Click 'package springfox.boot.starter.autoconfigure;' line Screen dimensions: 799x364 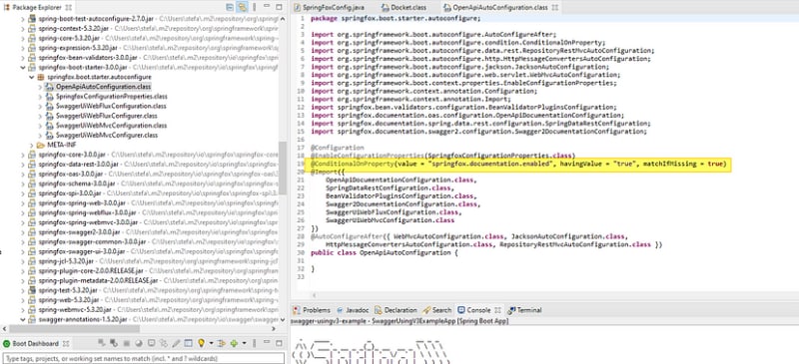tap(396, 18)
